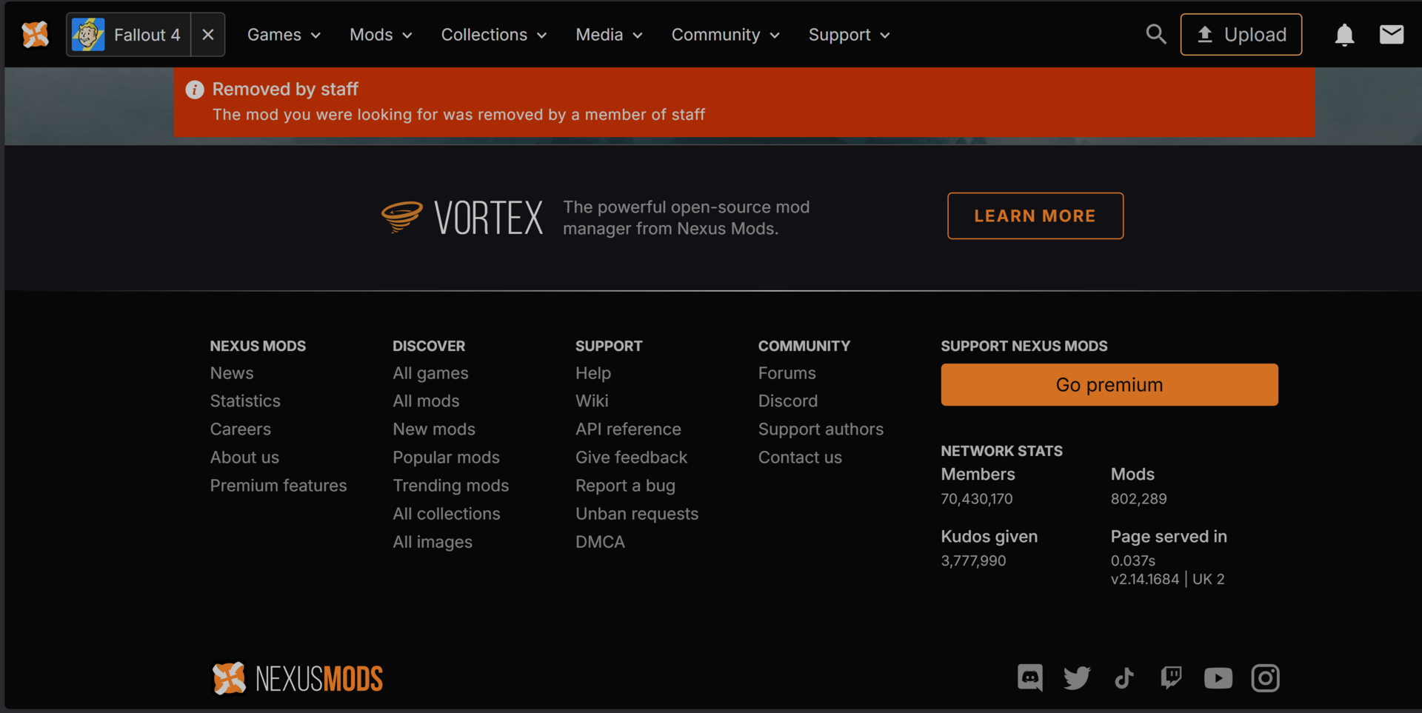Screen dimensions: 1422x713
Task: Open the Trending mods link
Action: pos(451,486)
